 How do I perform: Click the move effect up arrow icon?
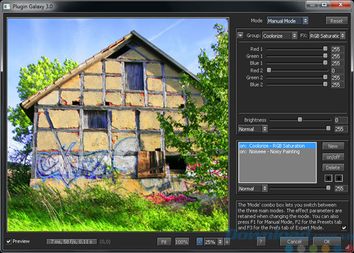(x=328, y=178)
